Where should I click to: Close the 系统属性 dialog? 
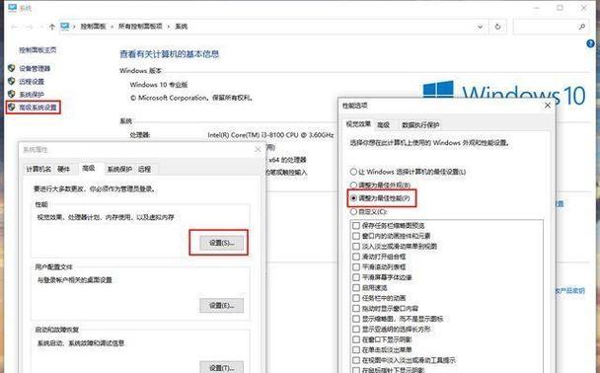point(258,150)
